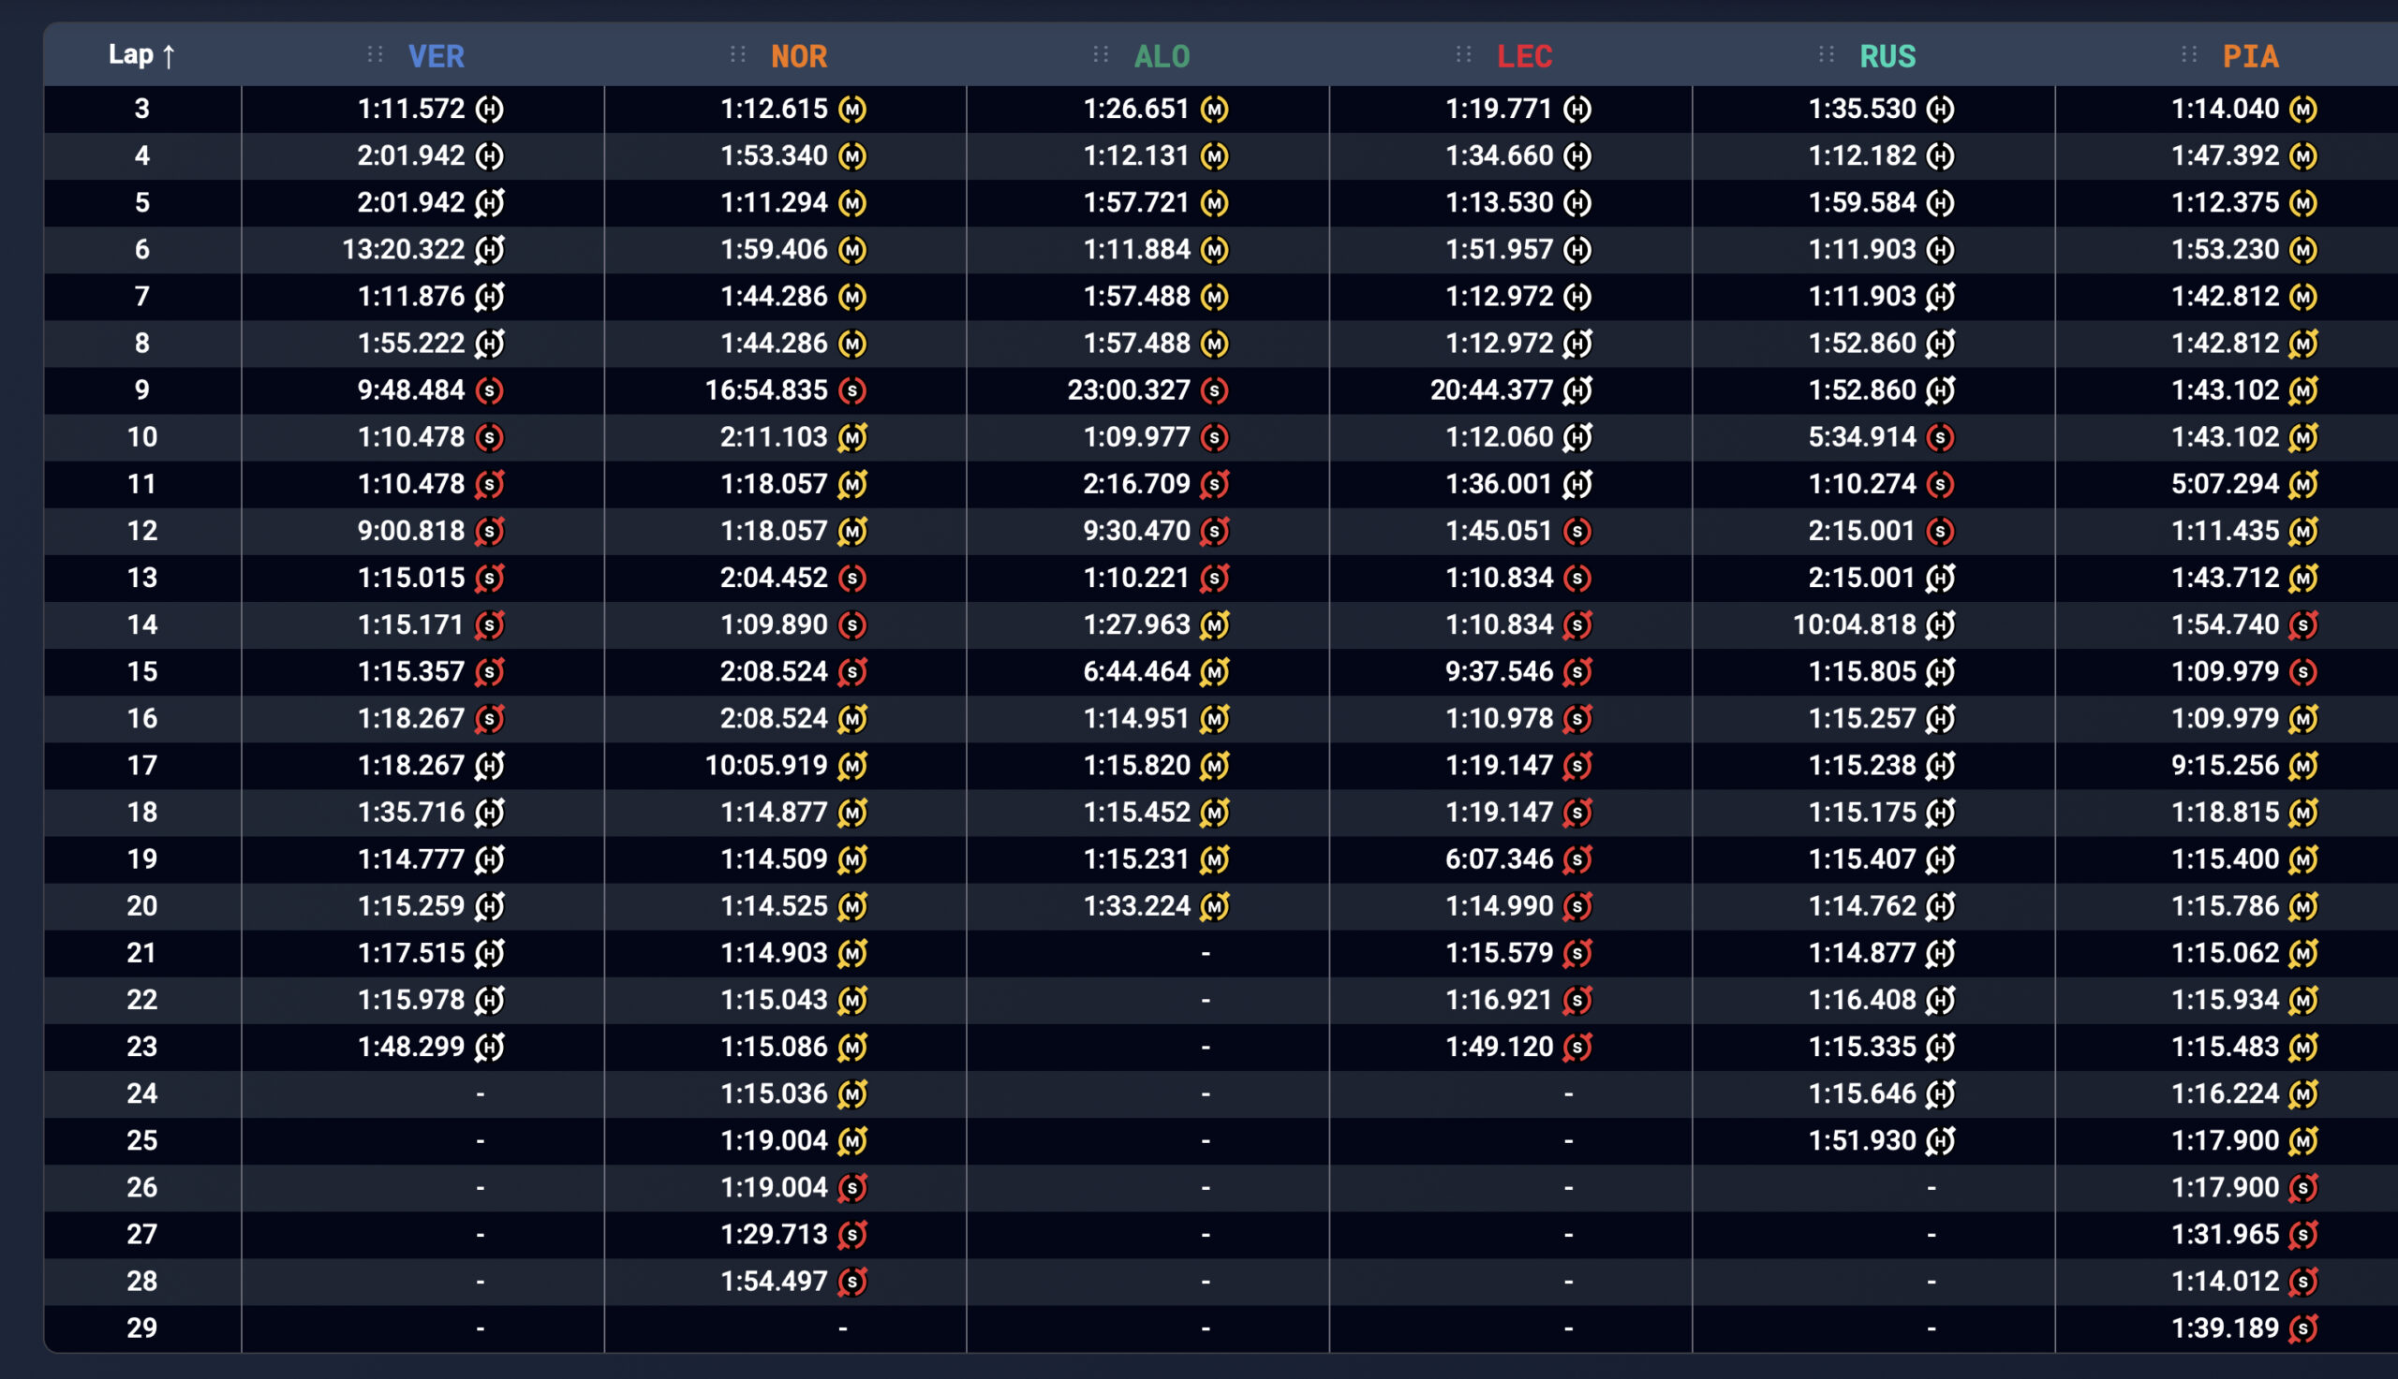Viewport: 2398px width, 1379px height.
Task: Click soft tyre icon on PIA lap 29
Action: 2302,1328
